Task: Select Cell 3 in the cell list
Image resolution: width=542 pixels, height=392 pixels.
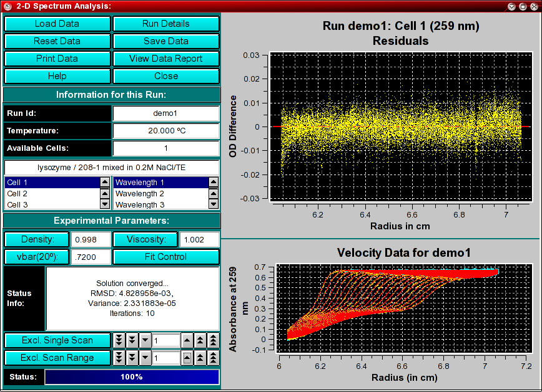Action: [50, 204]
